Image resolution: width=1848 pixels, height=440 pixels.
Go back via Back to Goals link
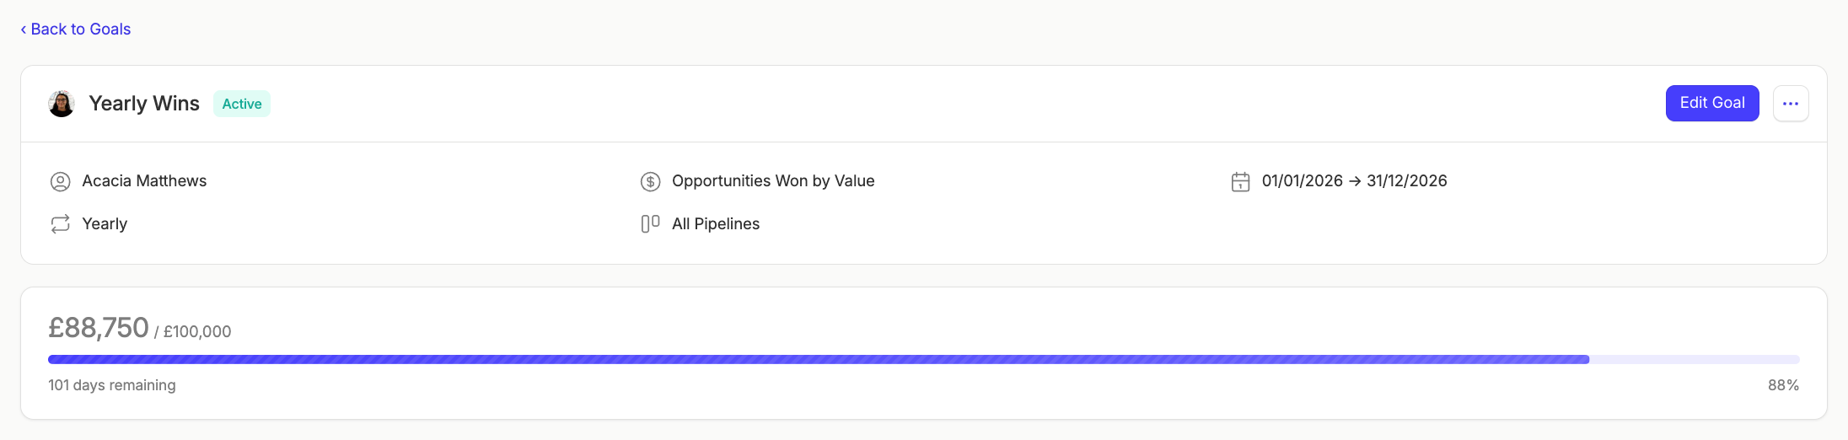76,30
